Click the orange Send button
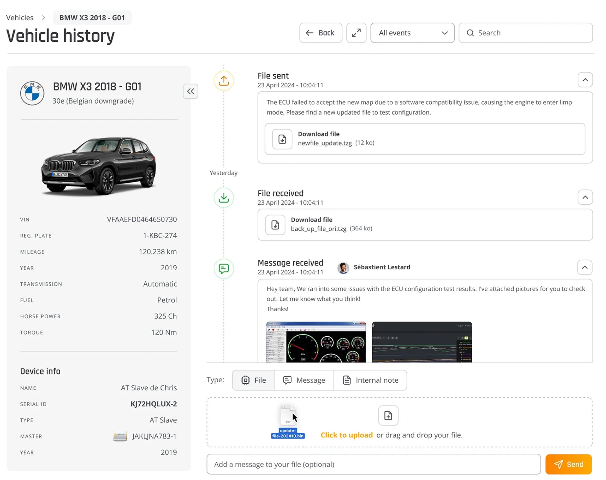 (x=568, y=464)
